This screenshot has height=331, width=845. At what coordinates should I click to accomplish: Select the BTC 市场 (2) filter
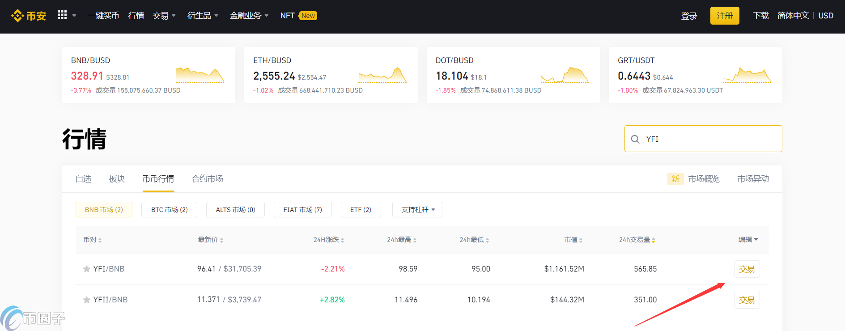169,210
